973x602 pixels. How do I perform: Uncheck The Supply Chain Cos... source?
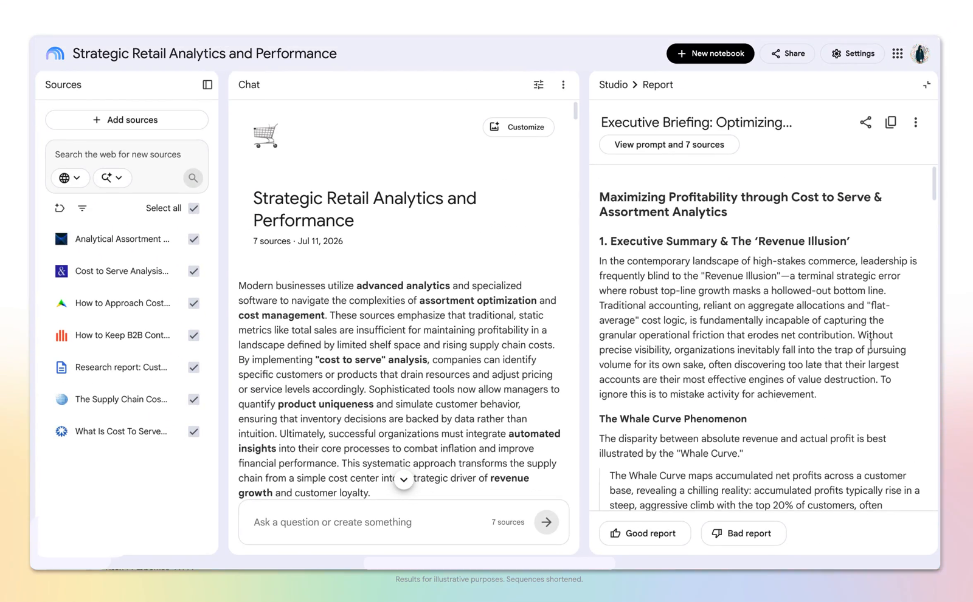tap(193, 399)
